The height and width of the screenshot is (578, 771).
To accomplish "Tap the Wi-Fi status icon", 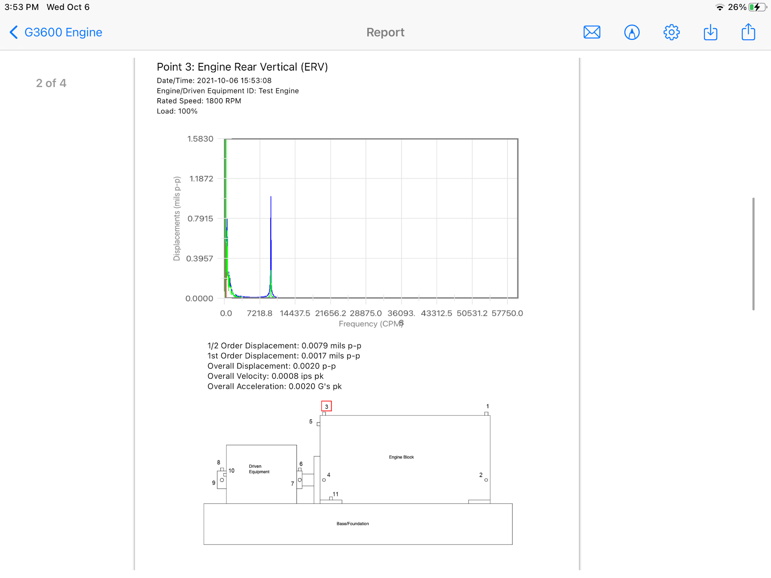I will (x=719, y=7).
